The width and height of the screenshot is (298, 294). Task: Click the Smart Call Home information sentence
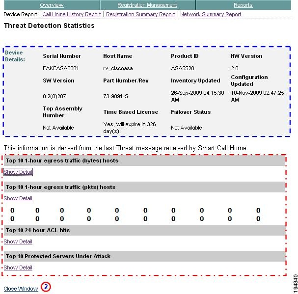[x=126, y=148]
